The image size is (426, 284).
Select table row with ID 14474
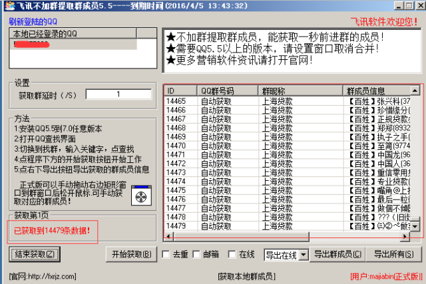[x=288, y=182]
